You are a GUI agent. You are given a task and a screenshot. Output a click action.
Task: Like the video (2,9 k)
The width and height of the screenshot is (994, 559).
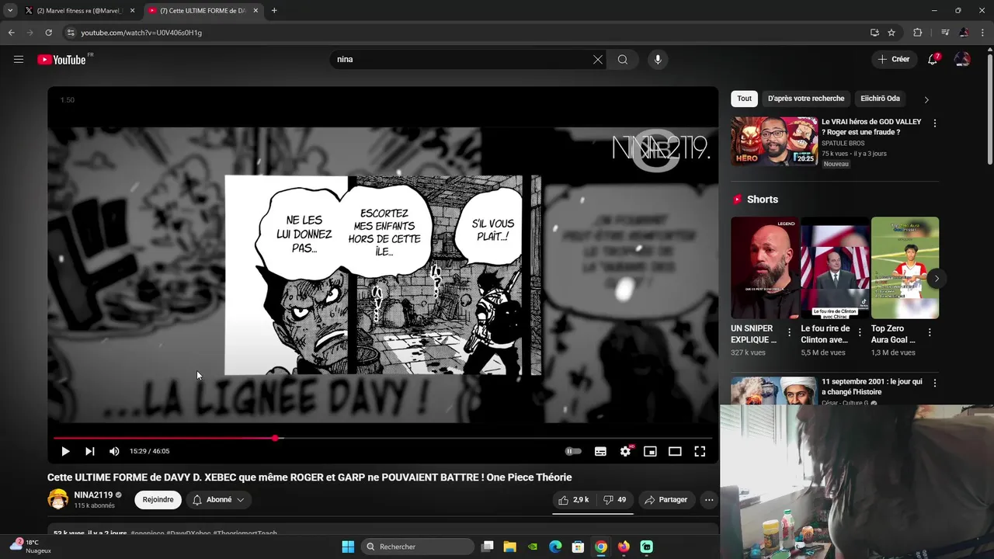[573, 500]
